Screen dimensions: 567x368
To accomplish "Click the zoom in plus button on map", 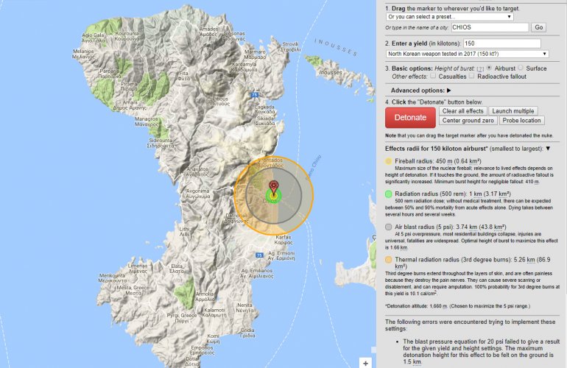I will pyautogui.click(x=365, y=363).
